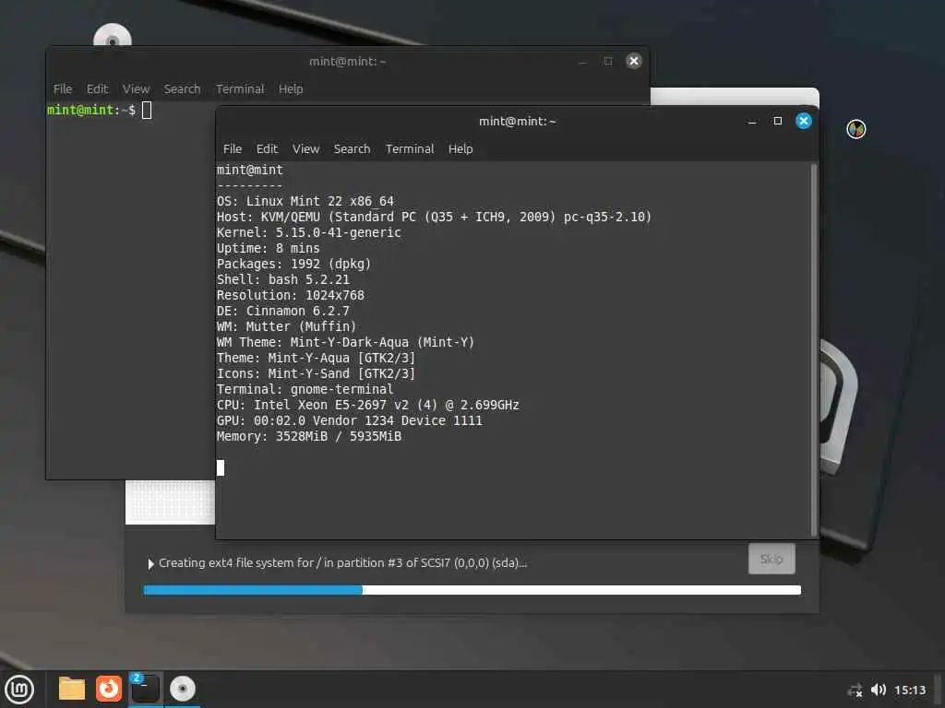This screenshot has height=708, width=945.
Task: Click the 'WM Theme: Mint-Y-Dark-Aqua' line
Action: (x=345, y=342)
